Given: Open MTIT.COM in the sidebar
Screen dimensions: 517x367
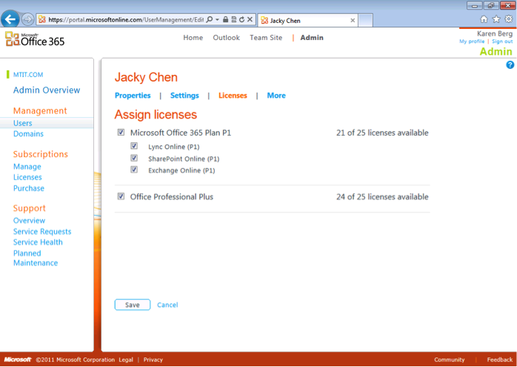Looking at the screenshot, I should pos(28,75).
